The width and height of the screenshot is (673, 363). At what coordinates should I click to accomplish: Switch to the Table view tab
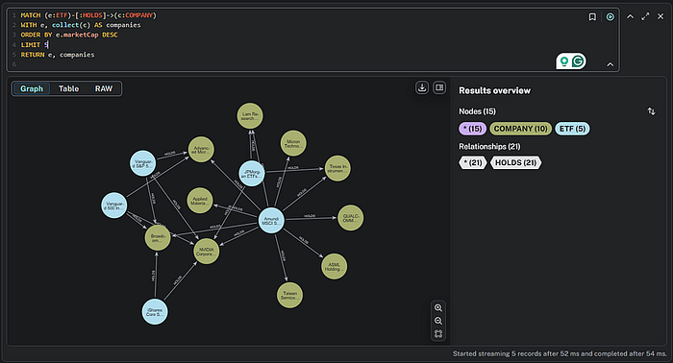pos(68,88)
